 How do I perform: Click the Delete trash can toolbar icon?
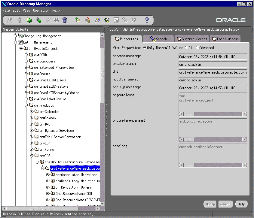65,20
